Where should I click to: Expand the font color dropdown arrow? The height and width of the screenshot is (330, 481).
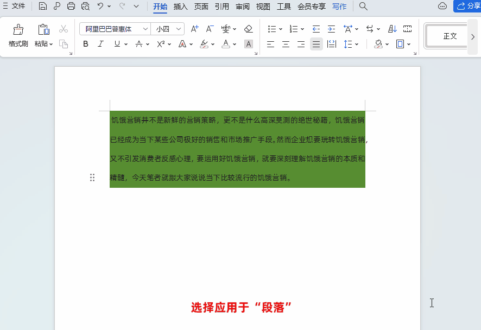235,45
